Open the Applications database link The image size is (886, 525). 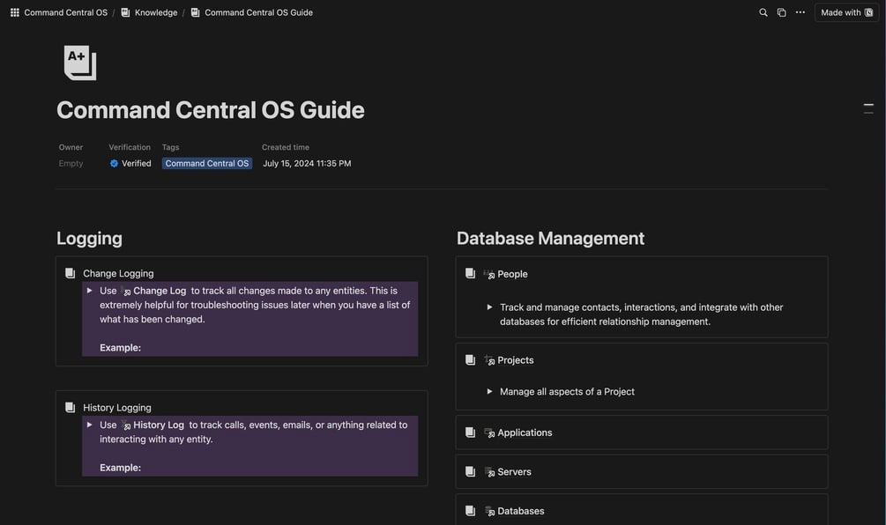pos(525,433)
